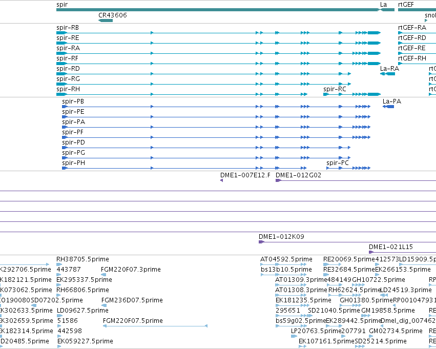The width and height of the screenshot is (436, 349).
Task: Select EST label 443787
Action: (x=69, y=270)
